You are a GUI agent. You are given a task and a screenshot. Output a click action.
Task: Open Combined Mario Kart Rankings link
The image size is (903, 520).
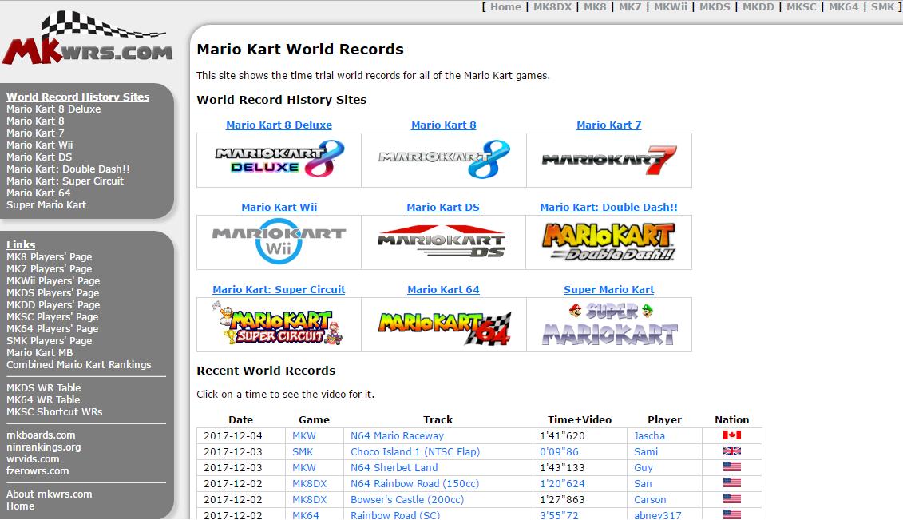coord(79,365)
